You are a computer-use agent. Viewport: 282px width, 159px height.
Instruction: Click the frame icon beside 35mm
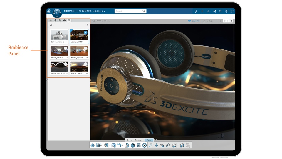coord(93,21)
